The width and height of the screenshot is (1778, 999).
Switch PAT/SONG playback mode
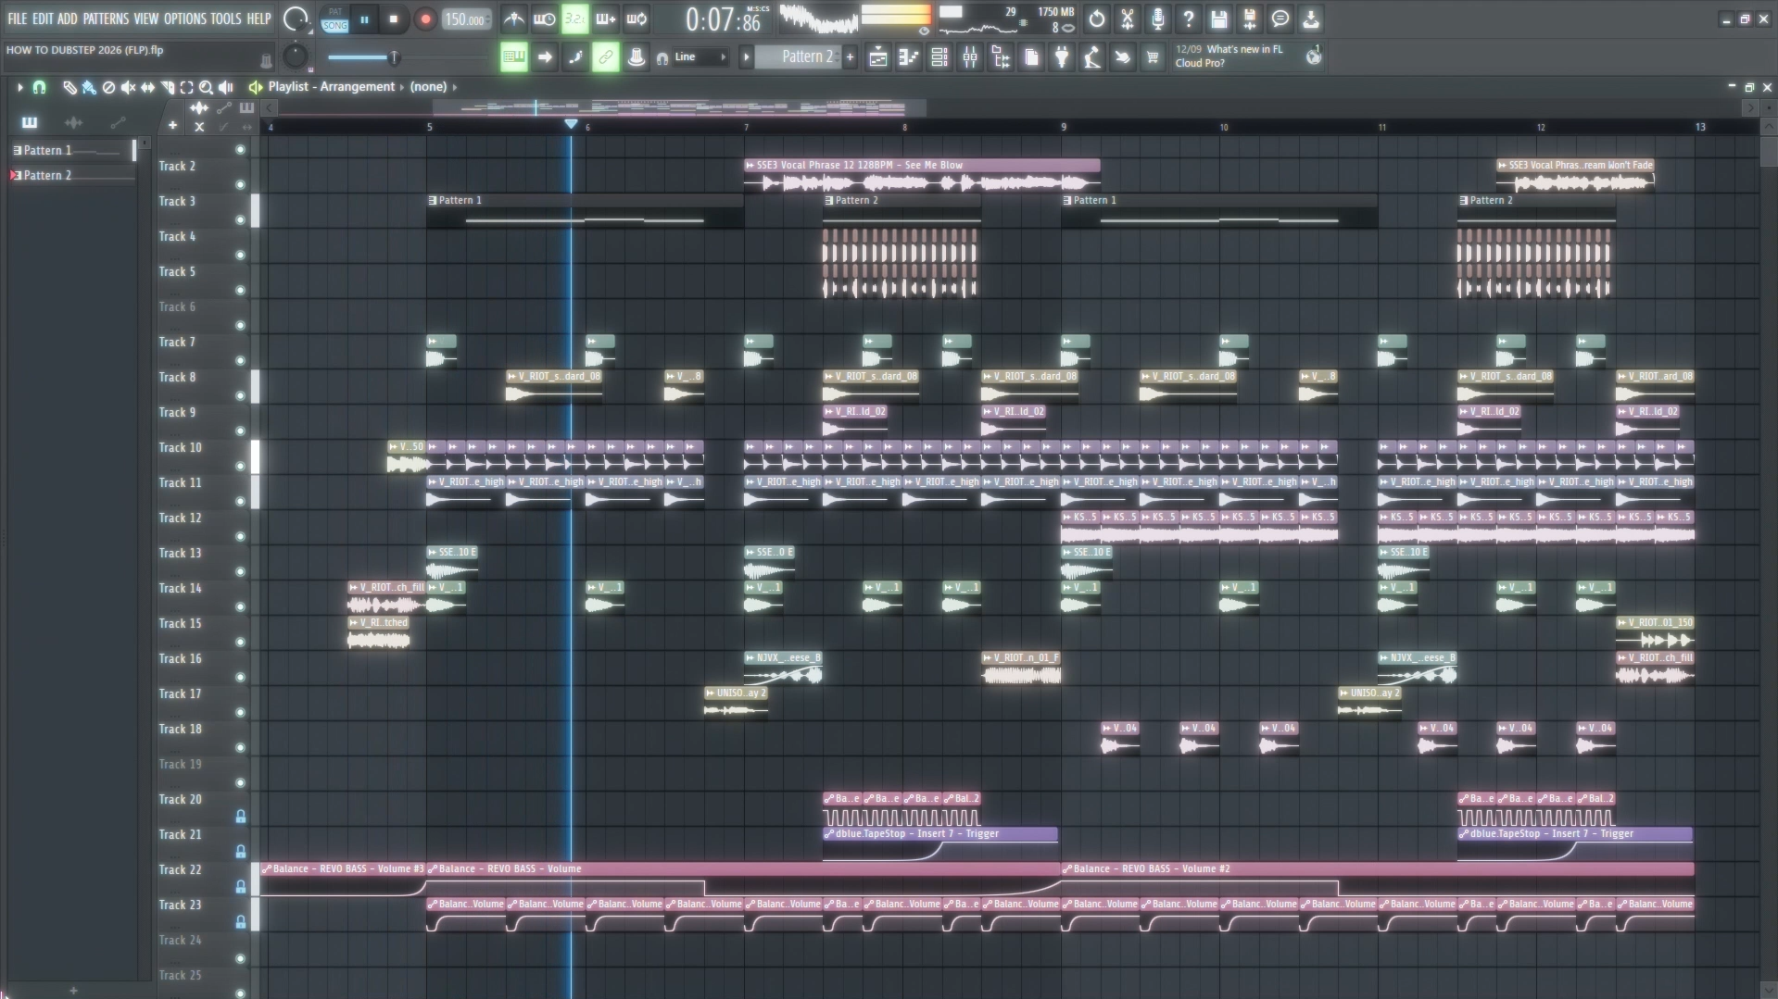[334, 19]
